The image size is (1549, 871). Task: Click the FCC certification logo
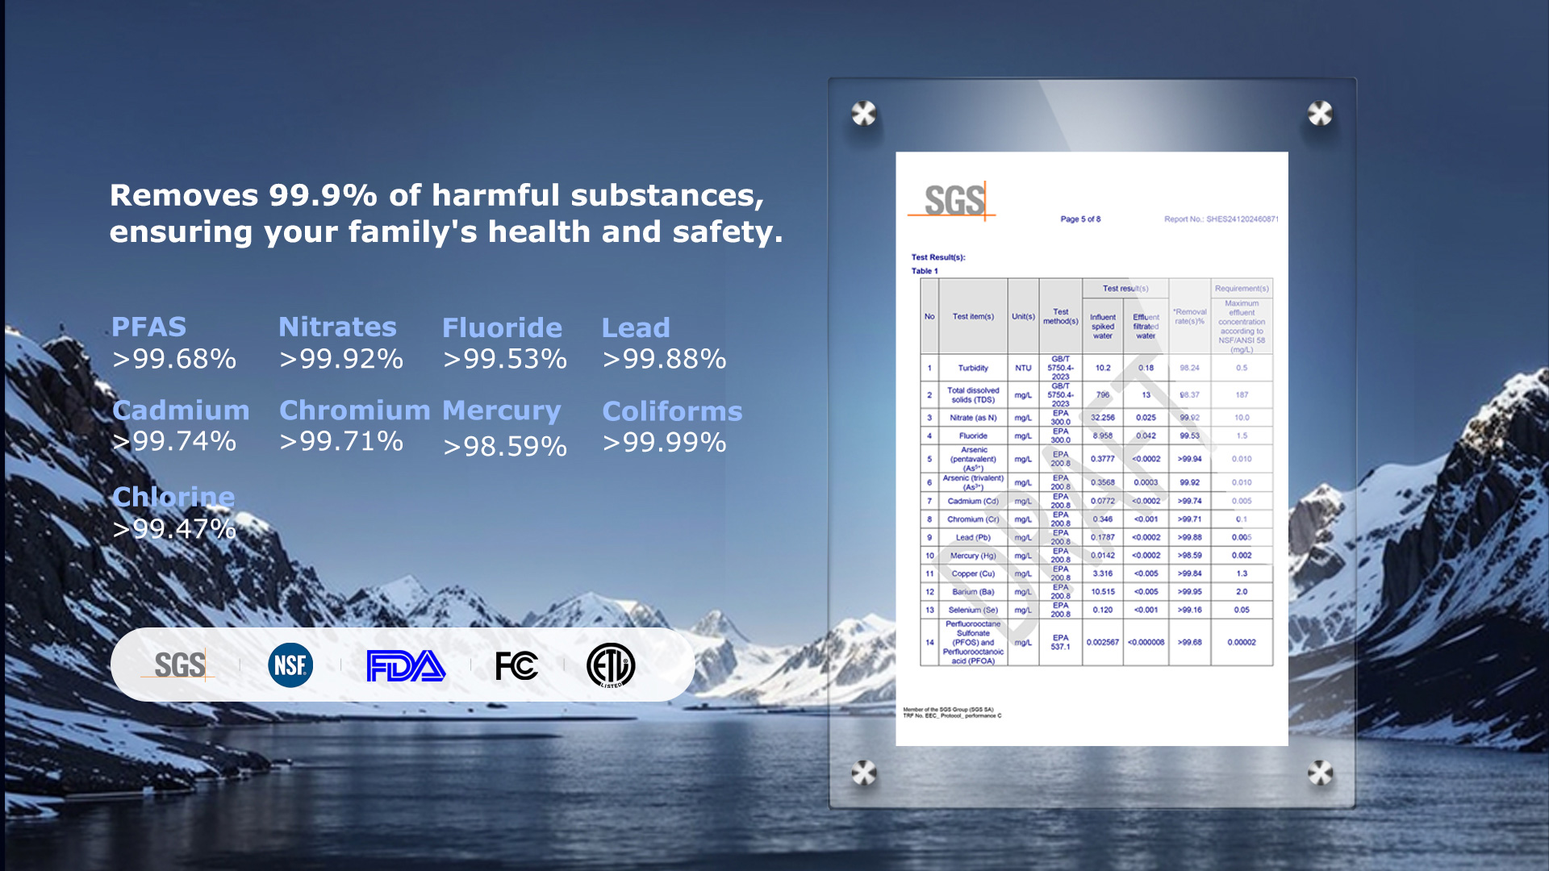click(516, 665)
